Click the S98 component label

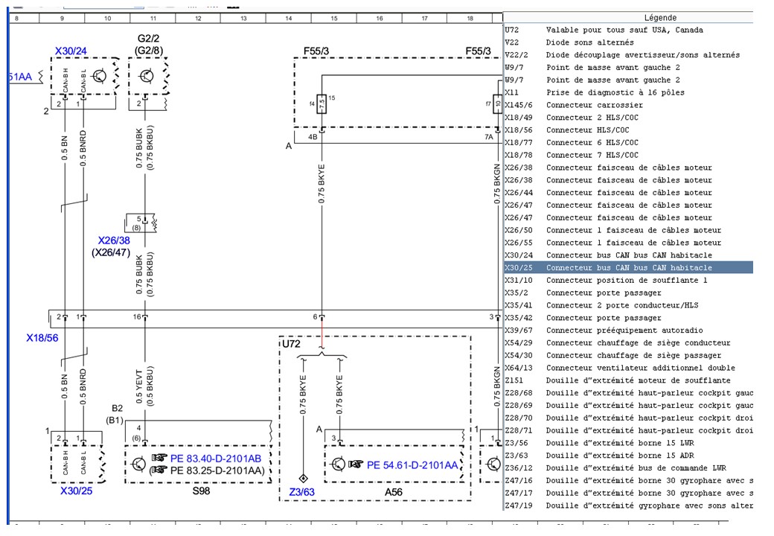(201, 491)
